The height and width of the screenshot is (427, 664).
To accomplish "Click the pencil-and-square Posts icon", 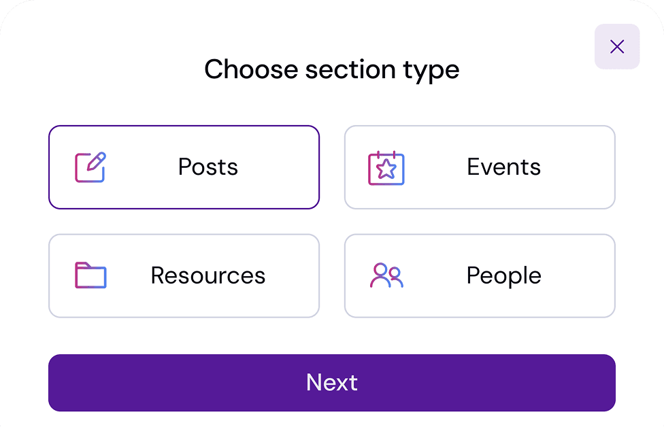I will pyautogui.click(x=90, y=167).
